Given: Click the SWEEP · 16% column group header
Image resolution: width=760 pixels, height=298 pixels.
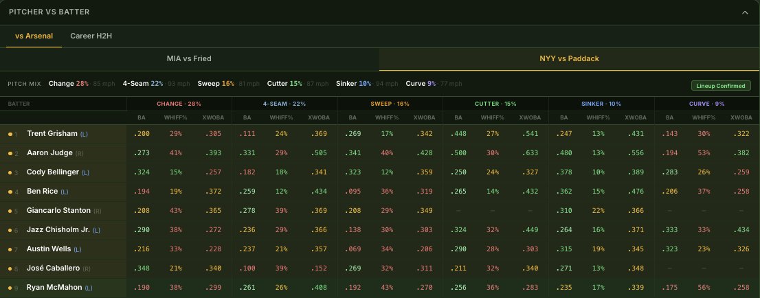Looking at the screenshot, I should coord(390,104).
